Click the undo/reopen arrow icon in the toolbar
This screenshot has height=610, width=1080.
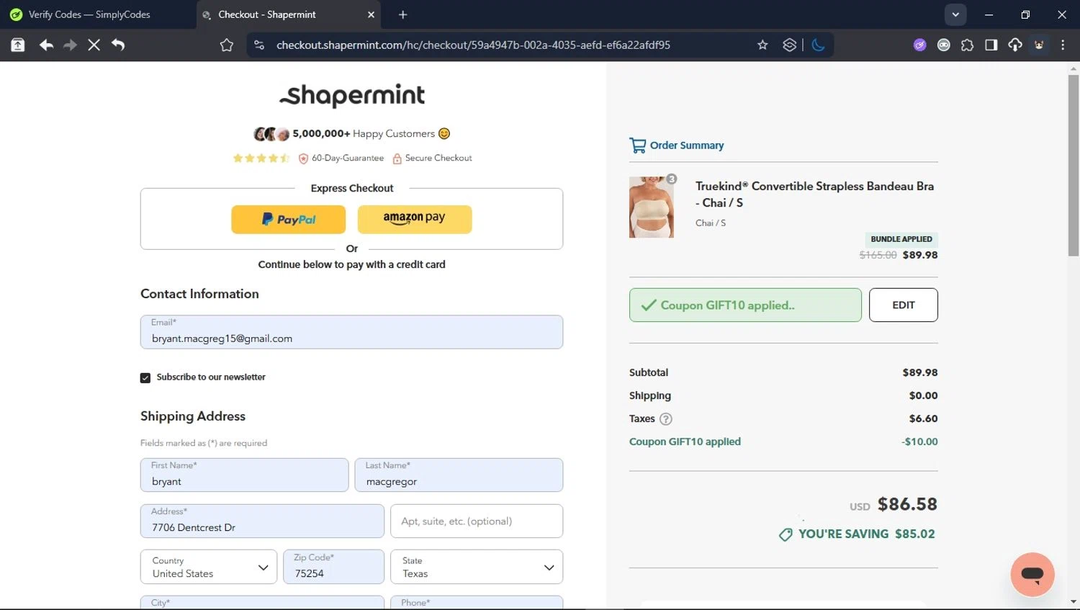click(118, 45)
